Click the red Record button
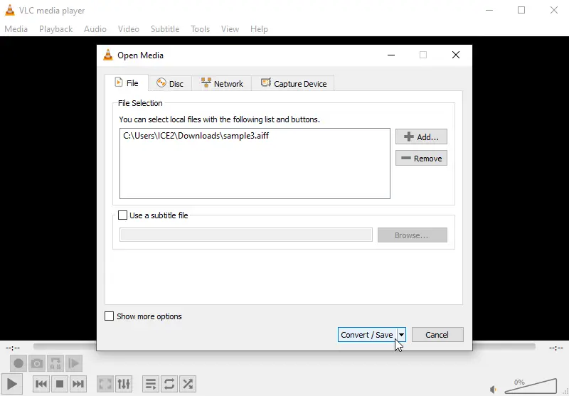569x396 pixels. click(x=18, y=363)
